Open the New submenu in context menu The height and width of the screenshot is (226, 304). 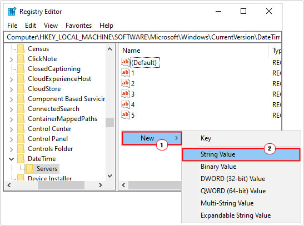[x=152, y=138]
